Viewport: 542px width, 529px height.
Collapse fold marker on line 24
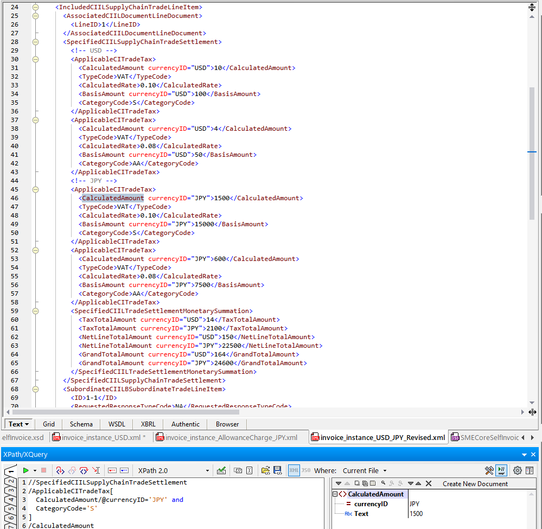pyautogui.click(x=36, y=7)
